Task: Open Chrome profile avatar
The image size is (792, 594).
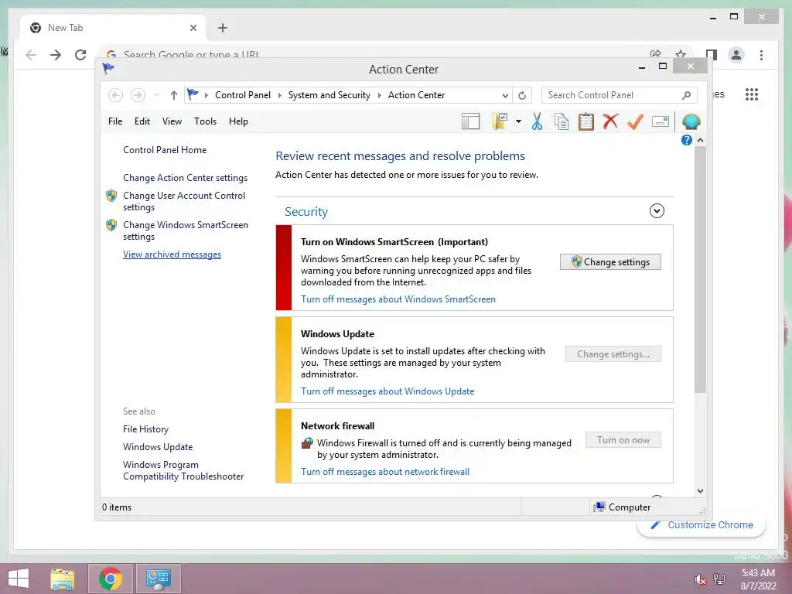Action: click(736, 55)
